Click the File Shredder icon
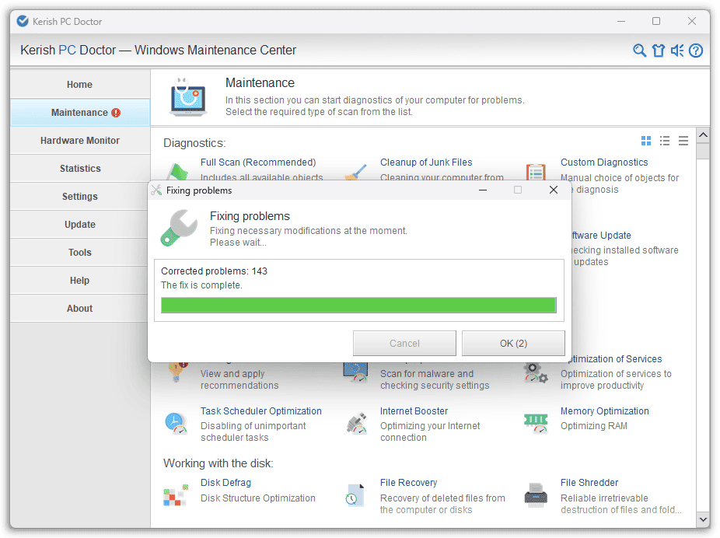 point(536,496)
